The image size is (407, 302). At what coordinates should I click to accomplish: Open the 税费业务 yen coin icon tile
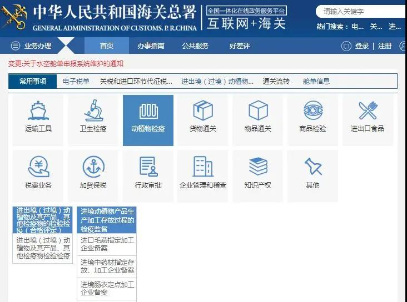[38, 176]
